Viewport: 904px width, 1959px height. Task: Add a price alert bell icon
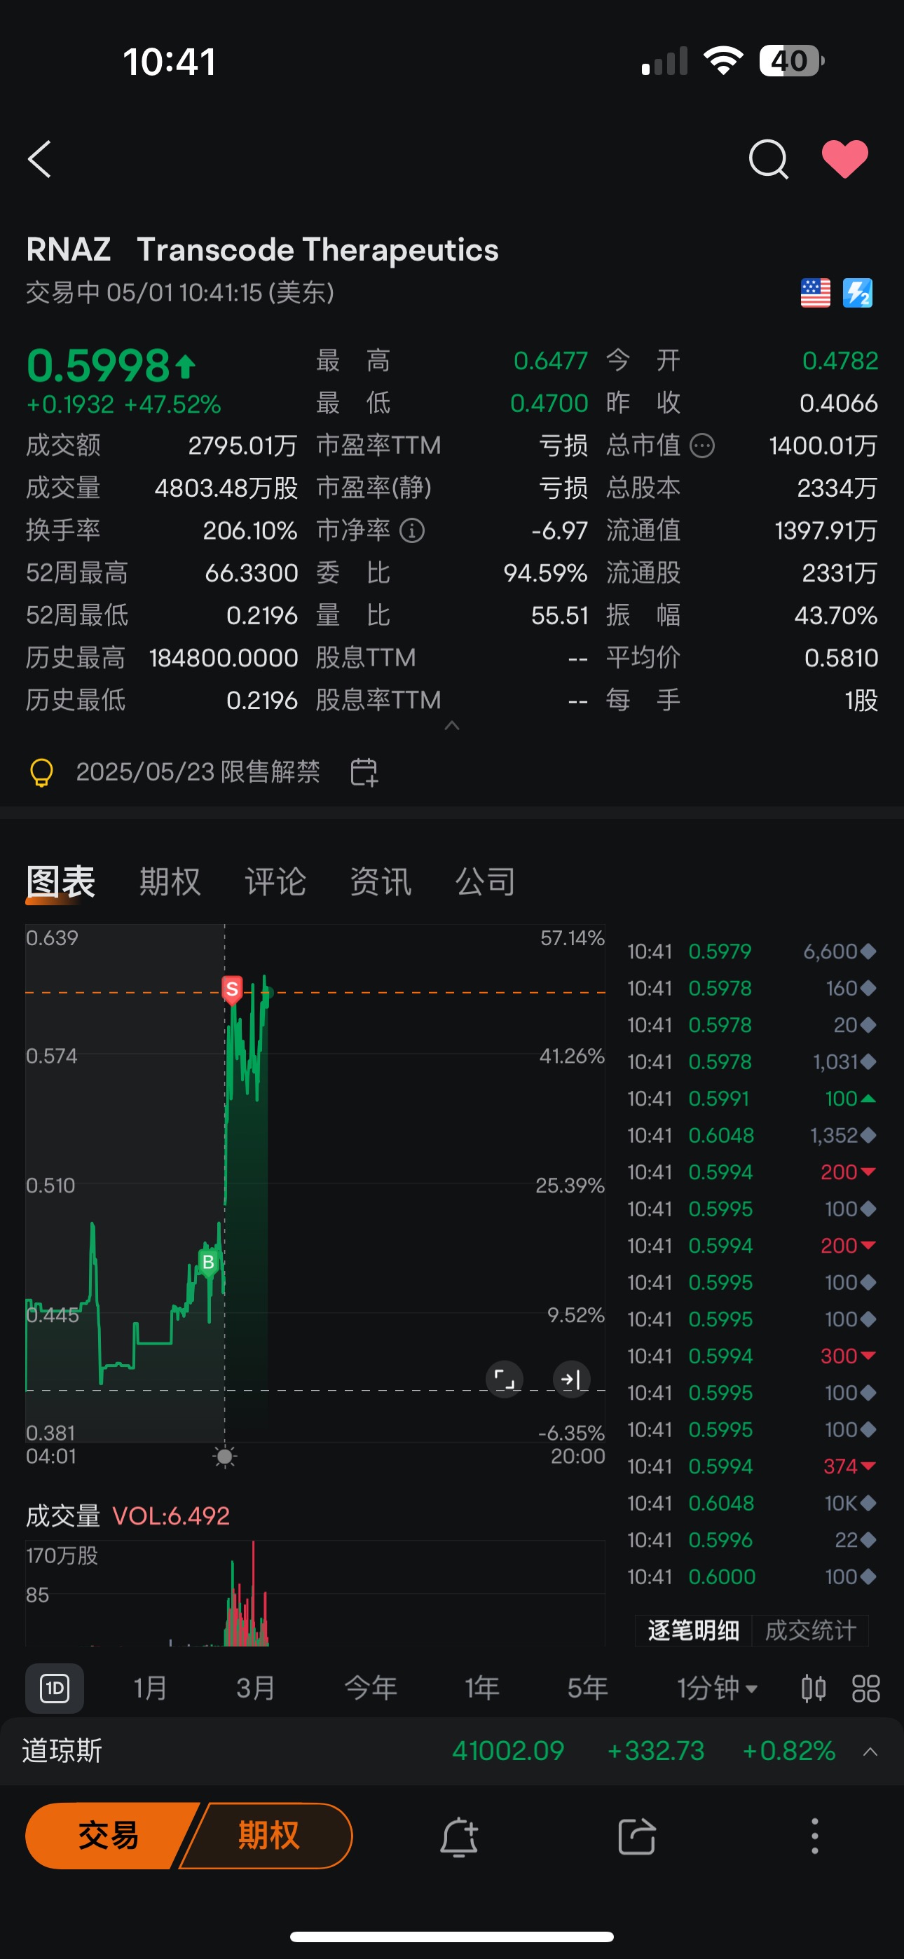click(459, 1836)
